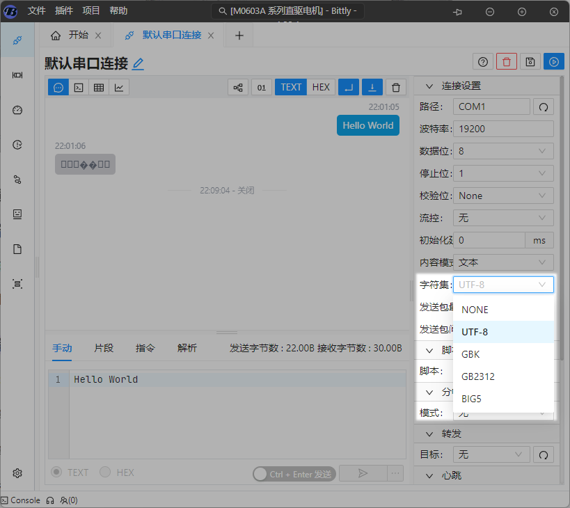
Task: Open the 校验位 None dropdown
Action: click(502, 196)
